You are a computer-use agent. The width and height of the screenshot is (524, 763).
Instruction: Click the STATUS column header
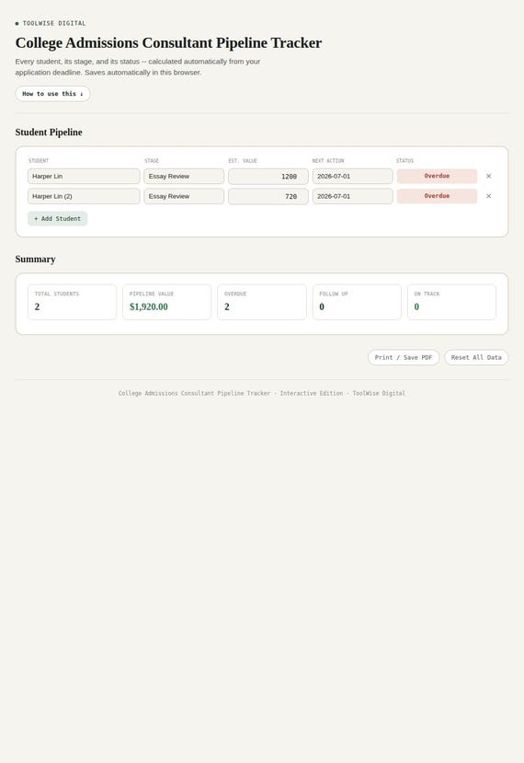click(x=404, y=160)
